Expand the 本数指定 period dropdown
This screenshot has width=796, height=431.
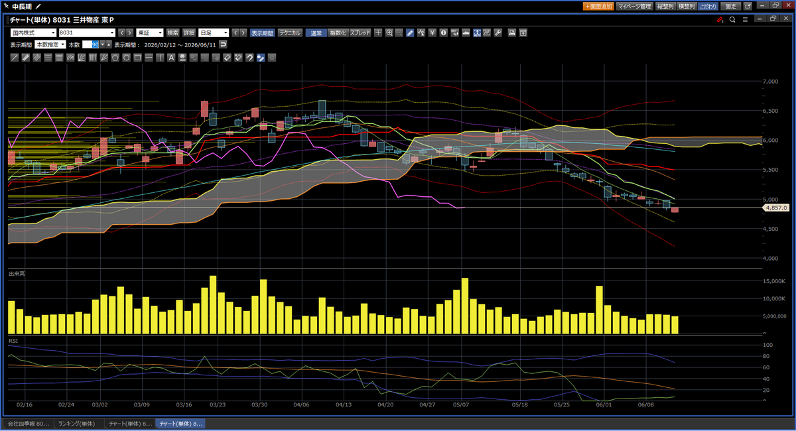(50, 44)
